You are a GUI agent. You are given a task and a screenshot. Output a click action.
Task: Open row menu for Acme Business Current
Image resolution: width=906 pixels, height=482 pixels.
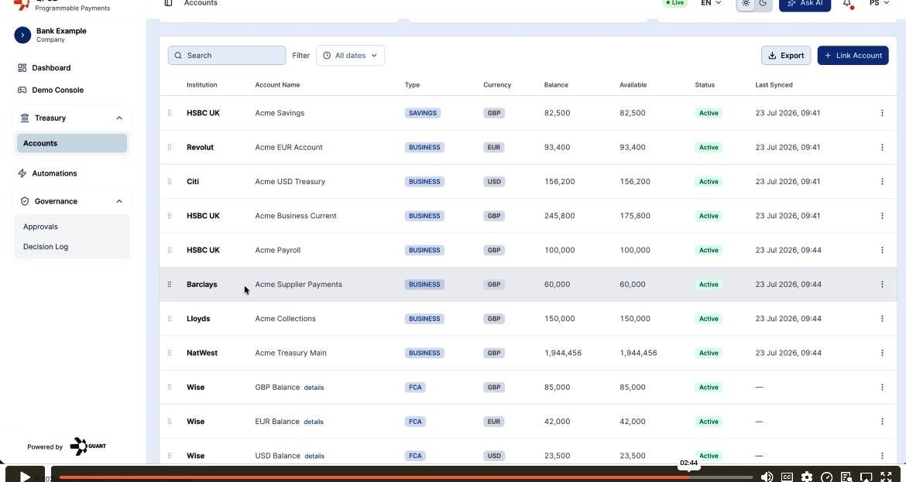(x=882, y=216)
